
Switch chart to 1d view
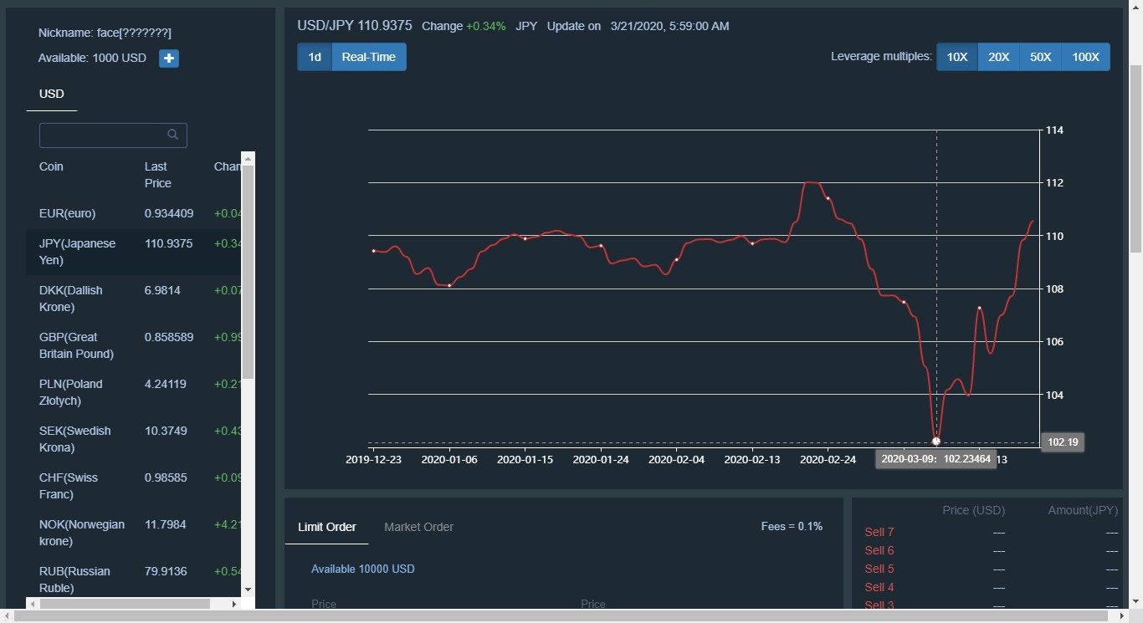315,57
